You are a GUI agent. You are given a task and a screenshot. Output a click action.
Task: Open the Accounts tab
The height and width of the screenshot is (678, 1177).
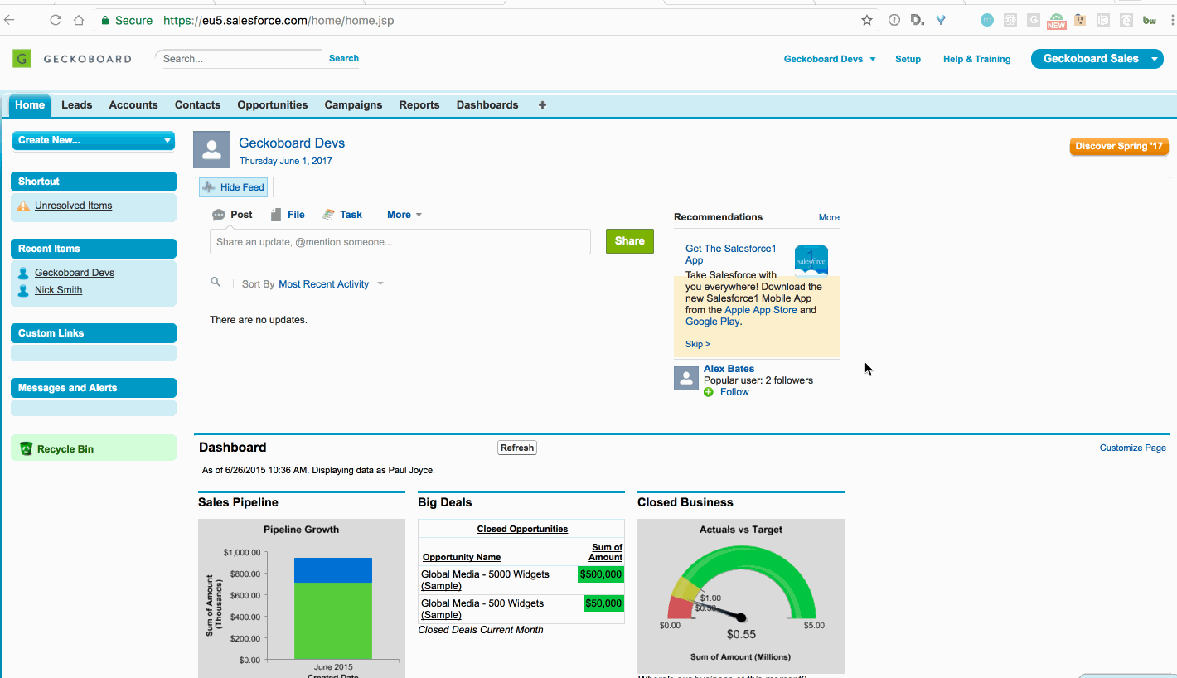pyautogui.click(x=133, y=105)
